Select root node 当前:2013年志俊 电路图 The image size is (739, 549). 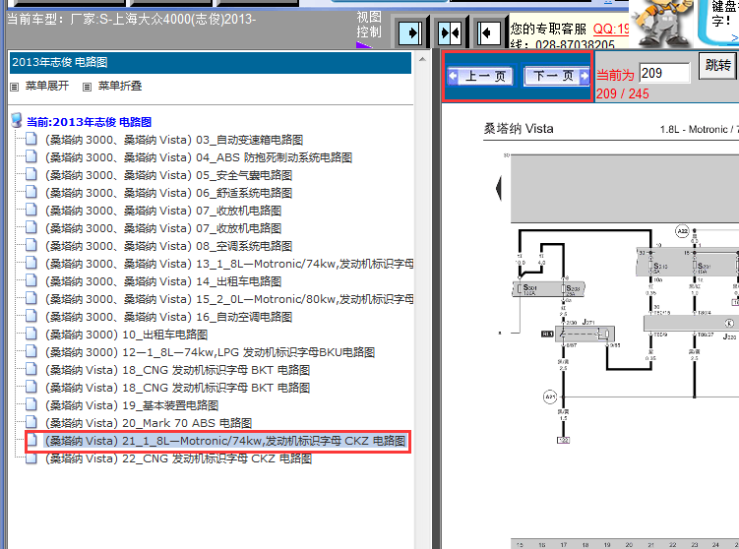point(90,122)
